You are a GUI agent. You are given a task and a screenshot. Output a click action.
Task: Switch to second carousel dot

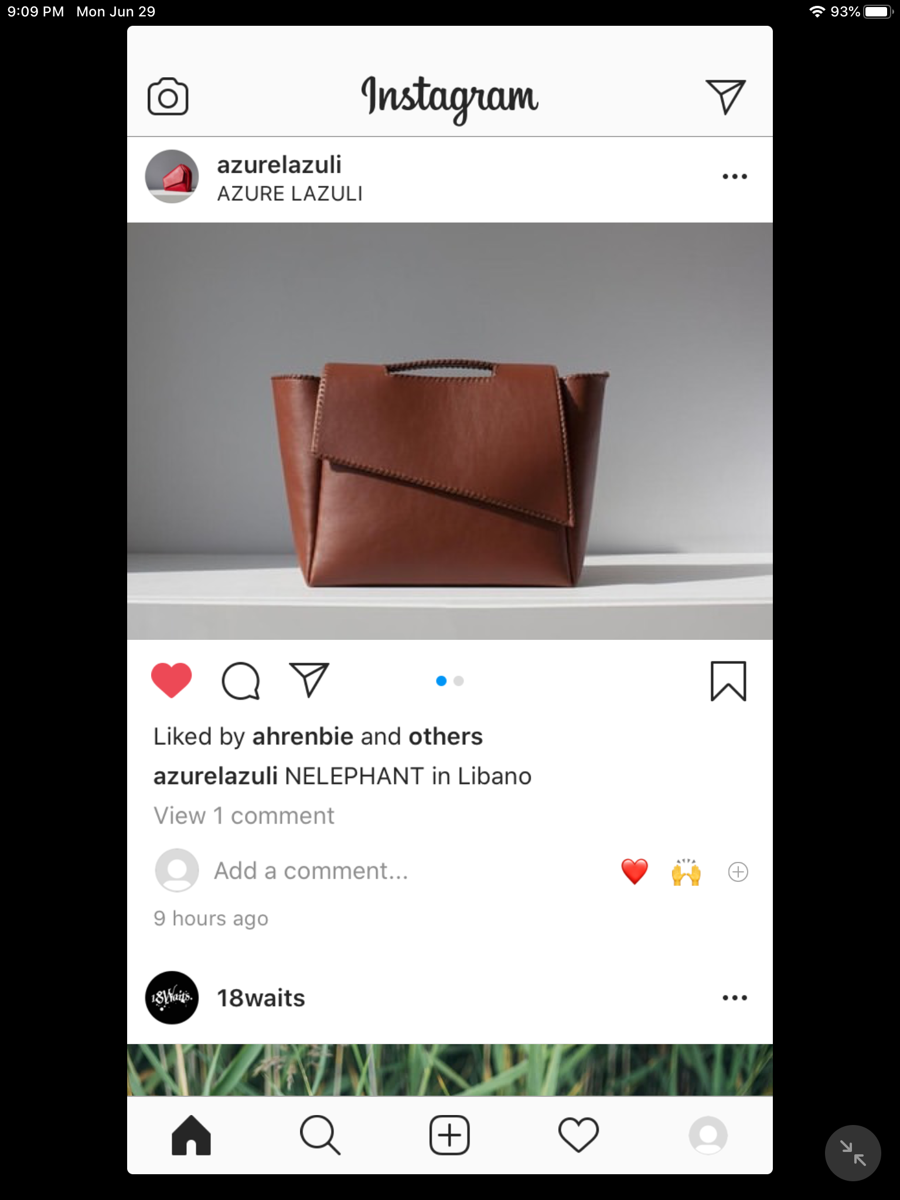(x=459, y=681)
